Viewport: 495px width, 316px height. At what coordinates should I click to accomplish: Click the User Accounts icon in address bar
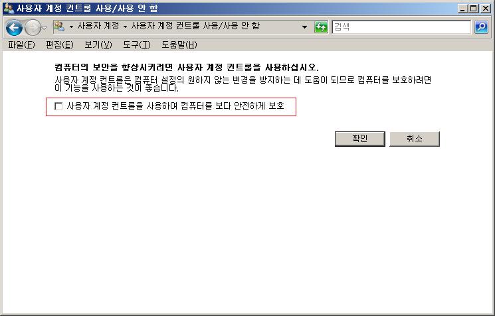click(x=59, y=27)
